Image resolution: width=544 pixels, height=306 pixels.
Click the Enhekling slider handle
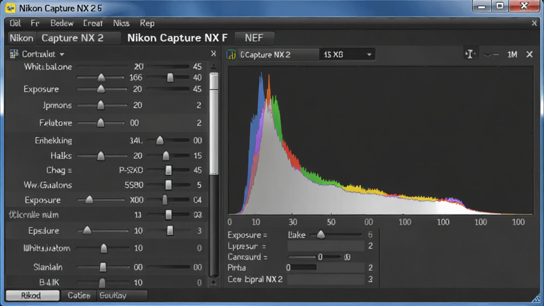click(159, 140)
